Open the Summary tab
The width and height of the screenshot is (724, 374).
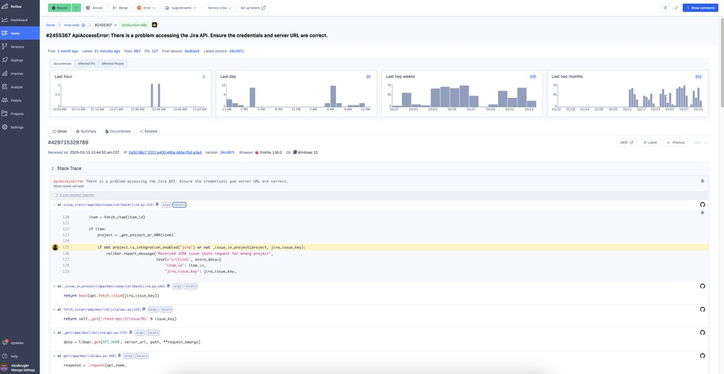86,131
